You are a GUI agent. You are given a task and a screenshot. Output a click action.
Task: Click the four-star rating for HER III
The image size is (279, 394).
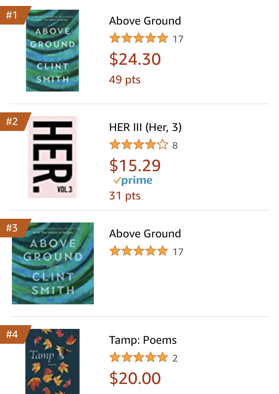[x=138, y=145]
